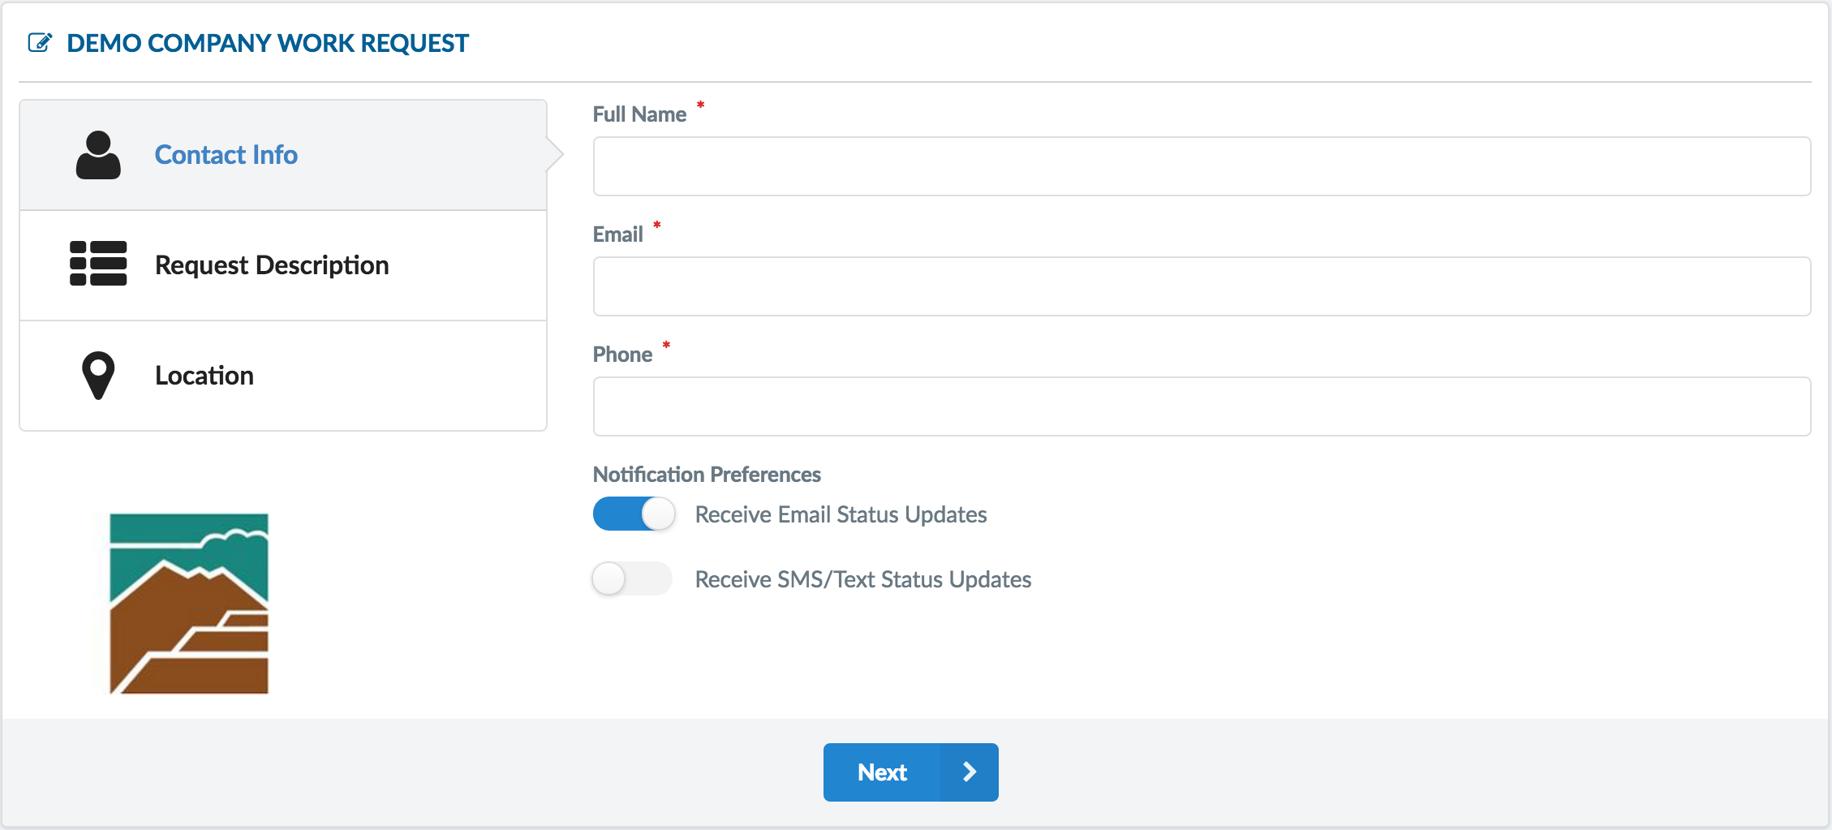Click the company mountain logo image
This screenshot has width=1832, height=830.
pos(189,604)
